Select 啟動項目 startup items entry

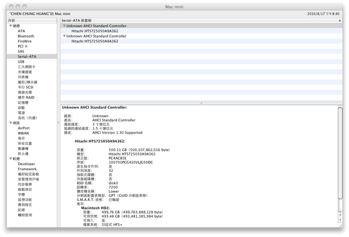[24, 189]
